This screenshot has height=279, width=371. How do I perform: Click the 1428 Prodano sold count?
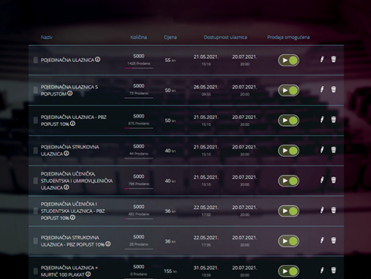click(x=139, y=63)
